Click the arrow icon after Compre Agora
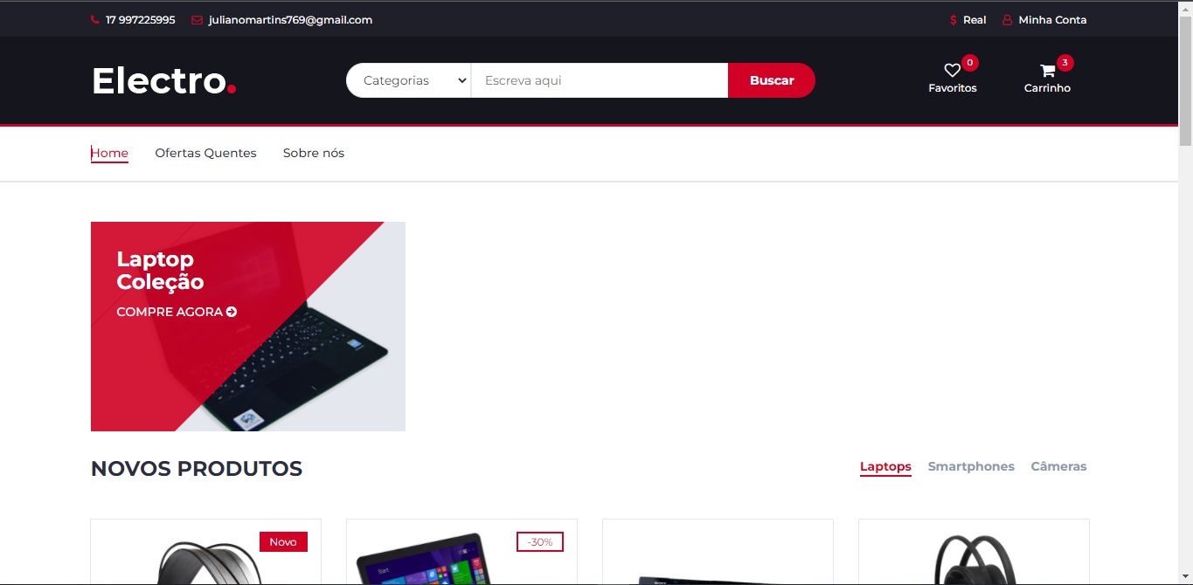The height and width of the screenshot is (585, 1193). pyautogui.click(x=232, y=312)
